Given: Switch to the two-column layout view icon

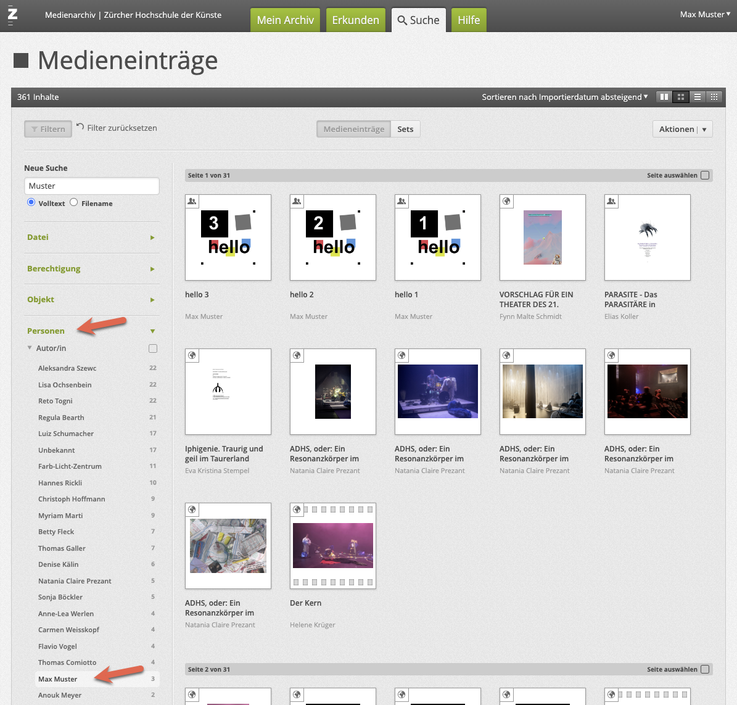Looking at the screenshot, I should click(x=664, y=97).
